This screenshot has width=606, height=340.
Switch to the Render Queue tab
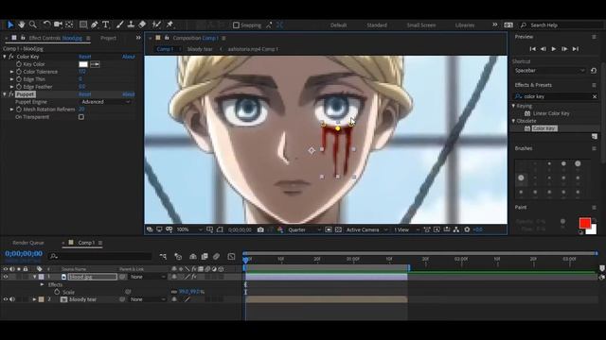(28, 243)
